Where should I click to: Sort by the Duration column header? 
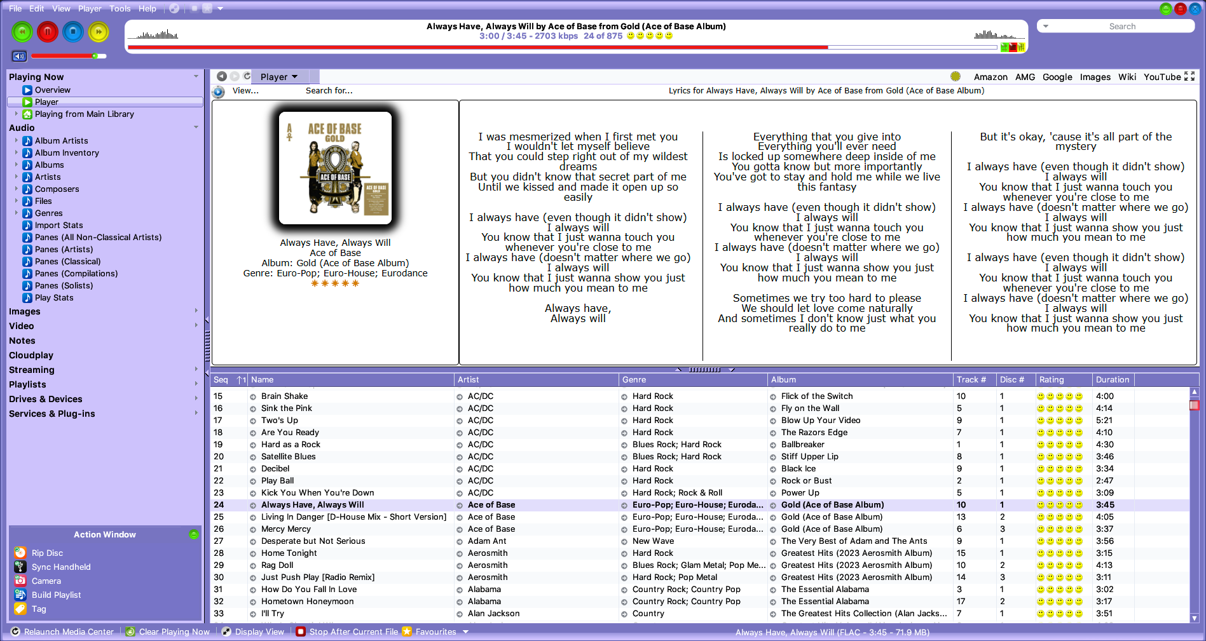point(1113,380)
